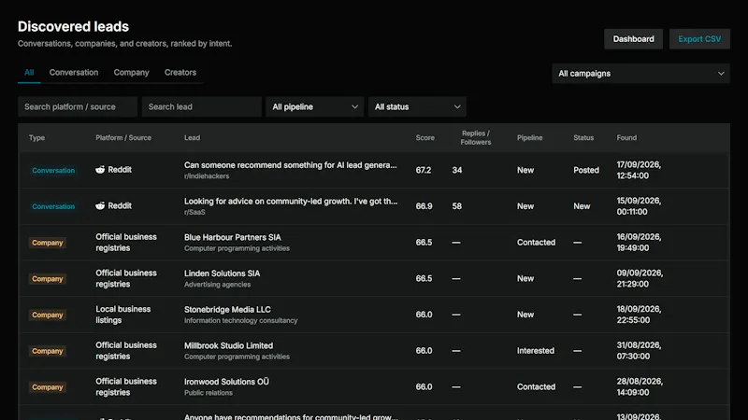Click the Lead column header

[x=193, y=137]
